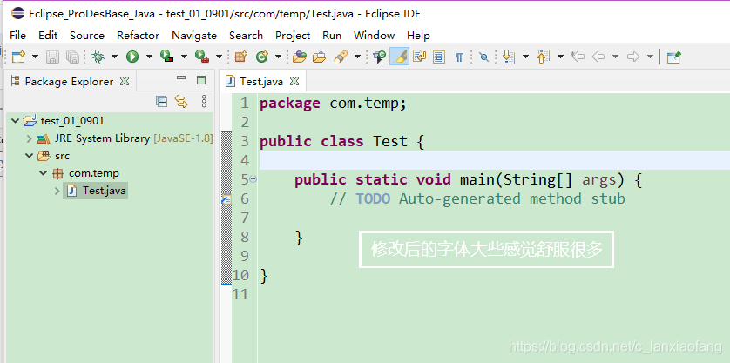Image resolution: width=730 pixels, height=363 pixels.
Task: Collapse the com.temp package node
Action: [x=44, y=173]
